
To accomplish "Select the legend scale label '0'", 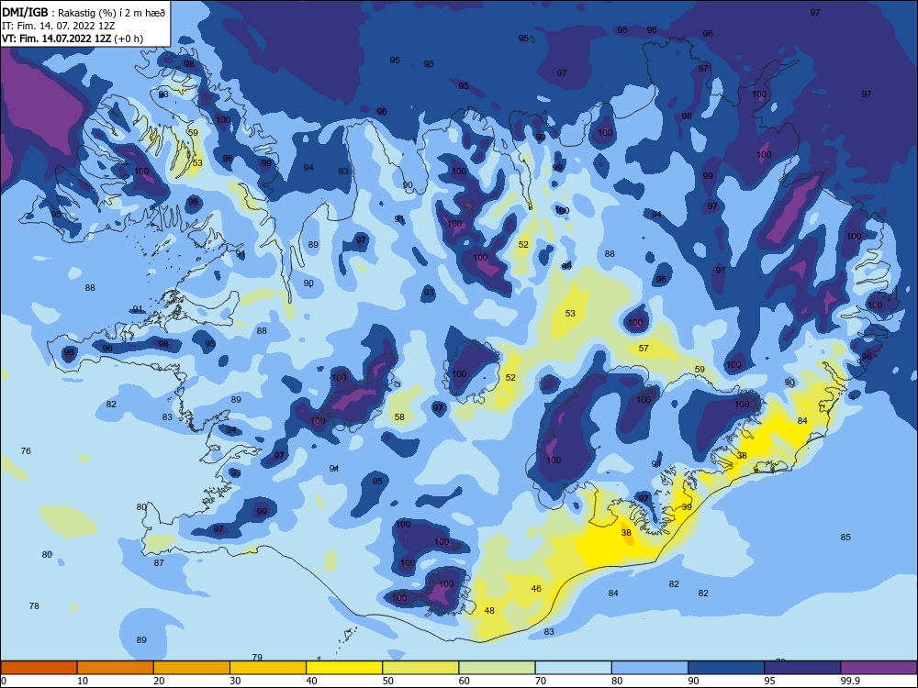I will point(4,681).
